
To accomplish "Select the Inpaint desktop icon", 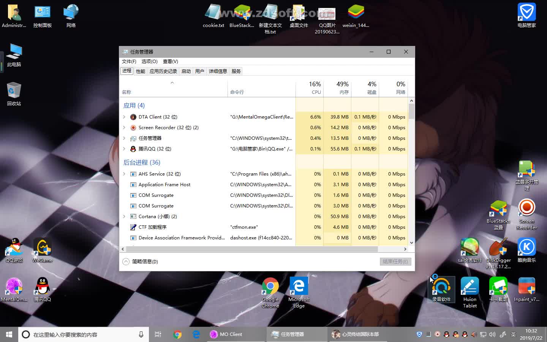I will point(526,290).
